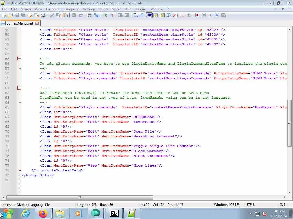This screenshot has width=293, height=219.
Task: Open the Function List icon
Action: [175, 15]
